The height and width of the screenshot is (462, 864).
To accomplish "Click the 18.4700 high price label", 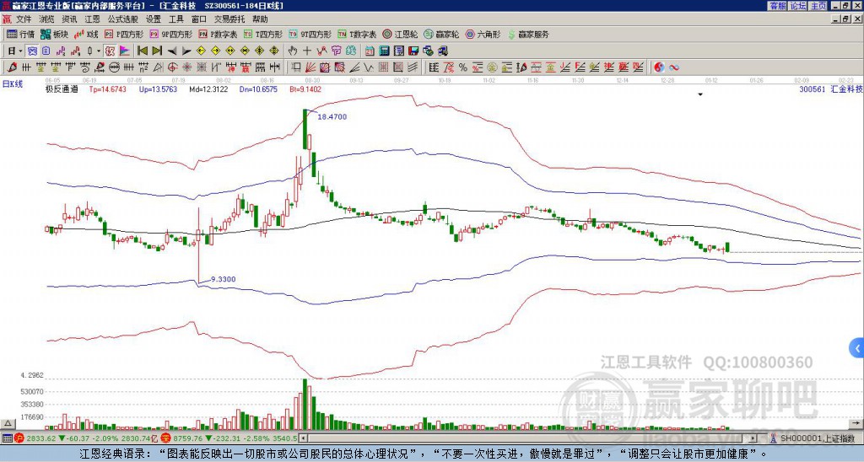I will coord(332,116).
